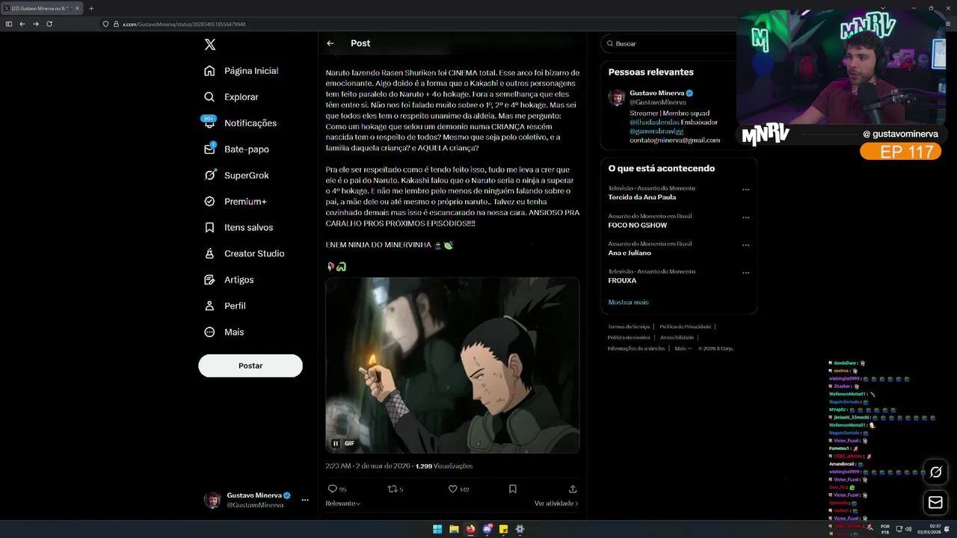957x538 pixels.
Task: Open Creator Studio
Action: pos(244,254)
